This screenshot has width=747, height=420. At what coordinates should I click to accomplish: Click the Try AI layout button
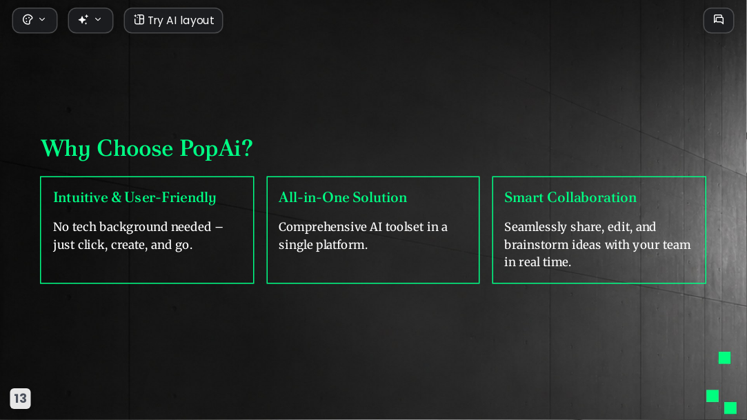(173, 21)
